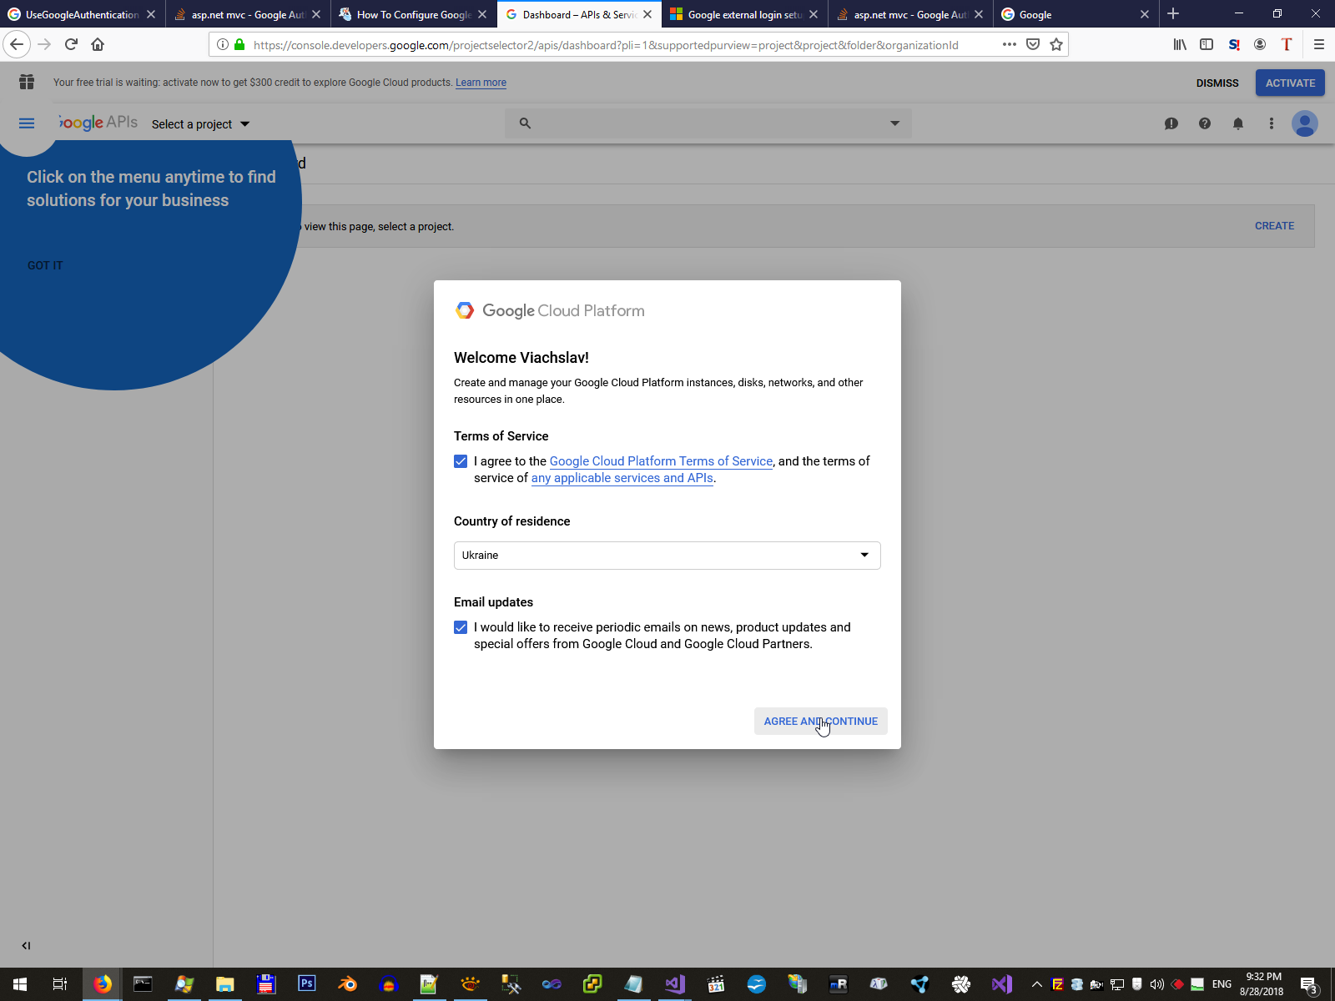Go back with the browser back arrow
Image resolution: width=1335 pixels, height=1001 pixels.
point(17,44)
